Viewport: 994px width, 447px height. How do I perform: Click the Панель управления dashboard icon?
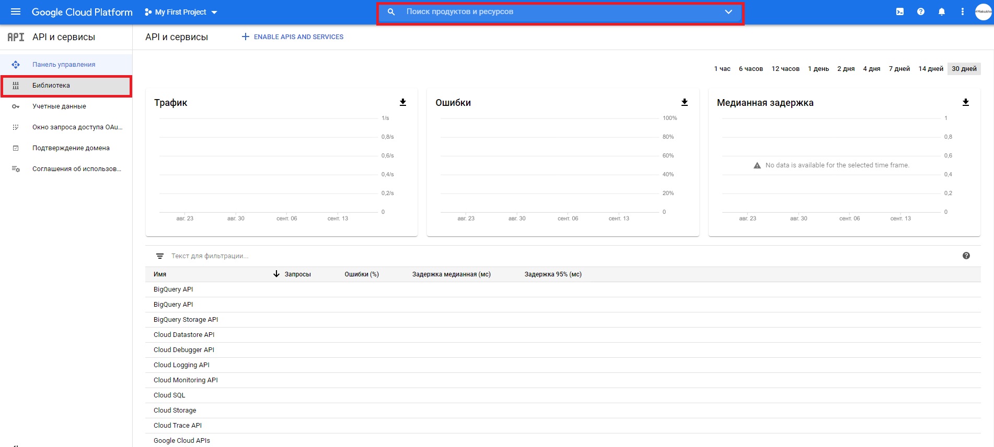click(x=16, y=65)
